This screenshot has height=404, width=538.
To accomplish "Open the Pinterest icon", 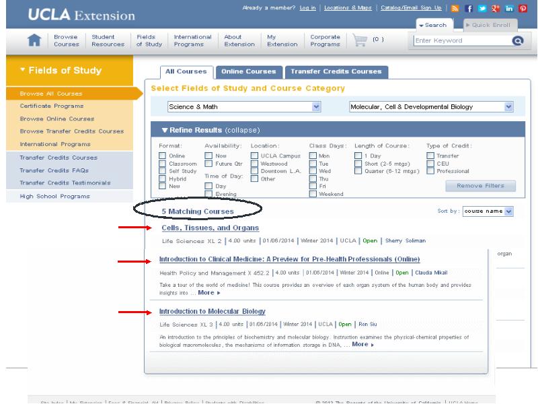I will 523,10.
